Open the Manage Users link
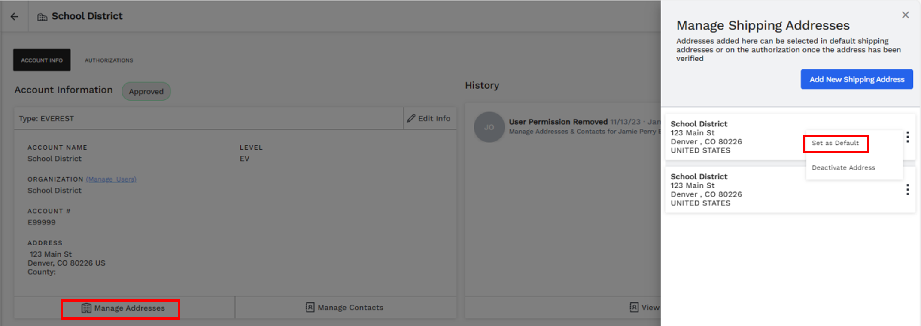This screenshot has width=921, height=326. [111, 179]
